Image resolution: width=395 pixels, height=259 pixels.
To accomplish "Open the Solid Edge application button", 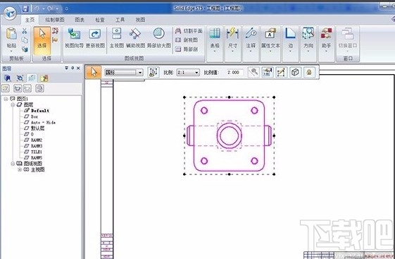I will tap(10, 13).
